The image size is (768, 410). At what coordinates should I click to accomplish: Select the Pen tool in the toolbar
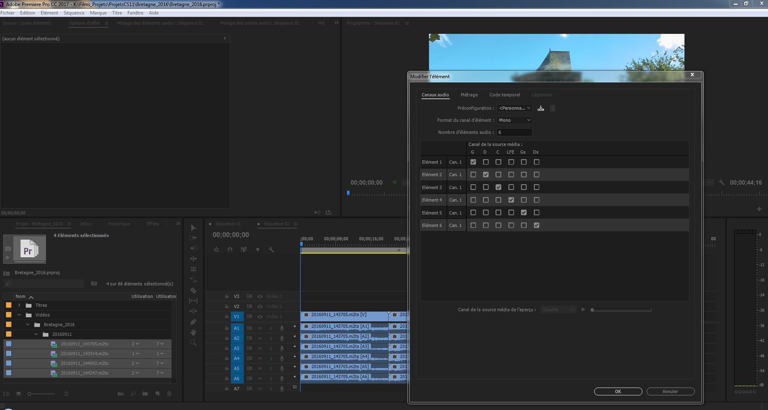(x=193, y=322)
